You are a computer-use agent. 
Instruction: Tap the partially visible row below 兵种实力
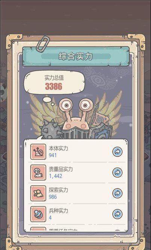point(76,229)
